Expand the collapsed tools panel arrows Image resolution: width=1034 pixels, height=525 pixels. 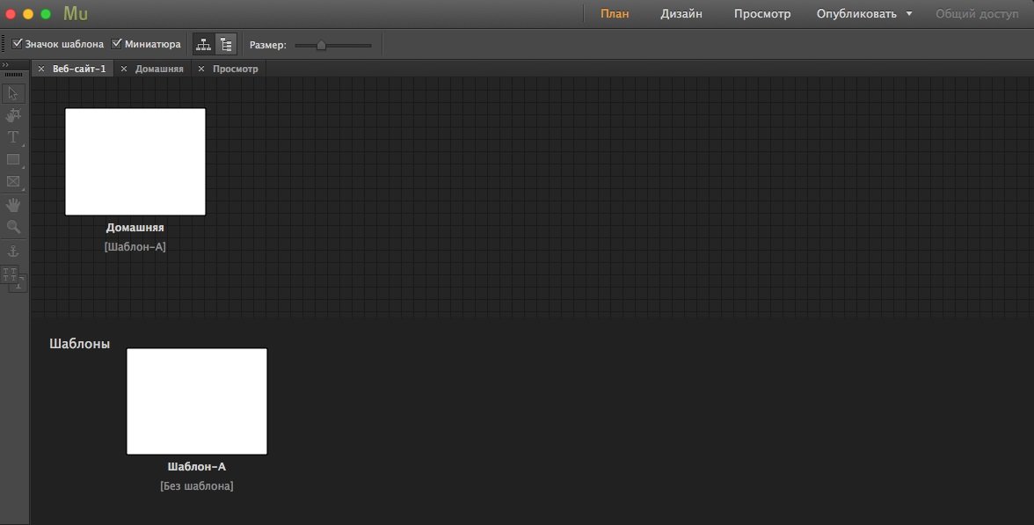[x=4, y=65]
